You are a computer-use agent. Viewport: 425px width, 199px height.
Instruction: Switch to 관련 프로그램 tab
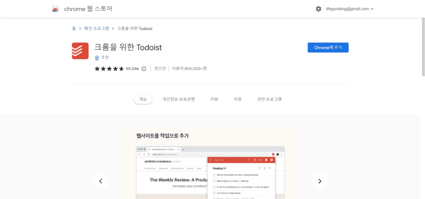click(x=269, y=99)
